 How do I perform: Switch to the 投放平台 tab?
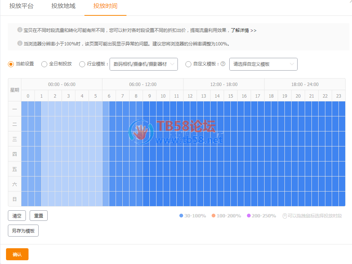pyautogui.click(x=21, y=6)
